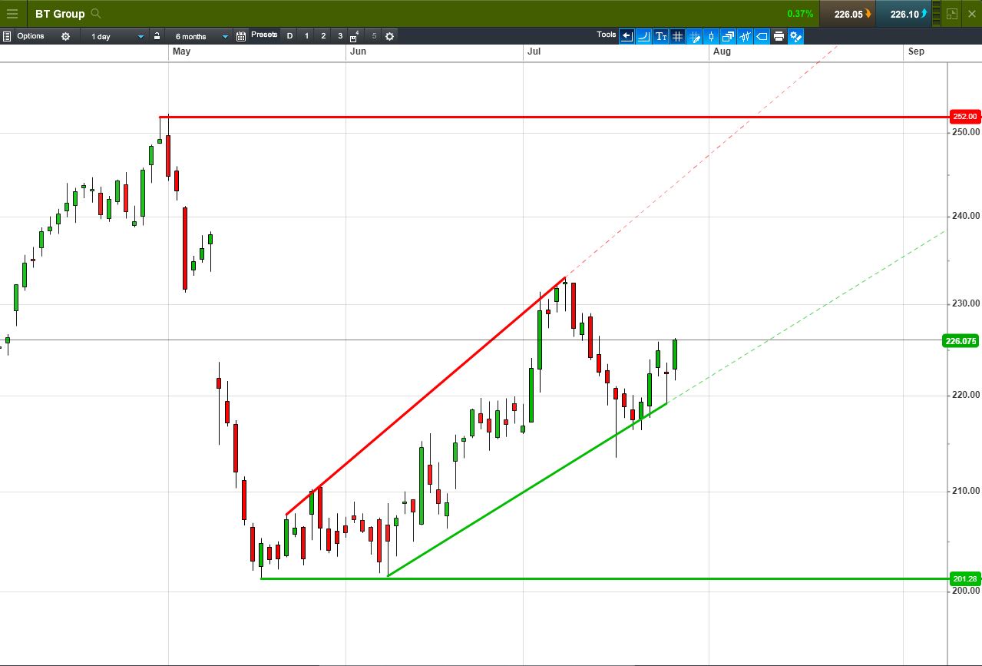Click the May label on time axis
Viewport: 982px width, 666px height.
tap(181, 51)
